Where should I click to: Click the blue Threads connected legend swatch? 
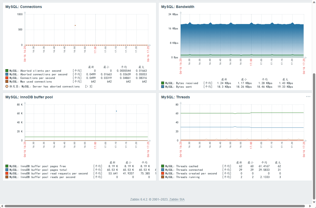point(163,170)
